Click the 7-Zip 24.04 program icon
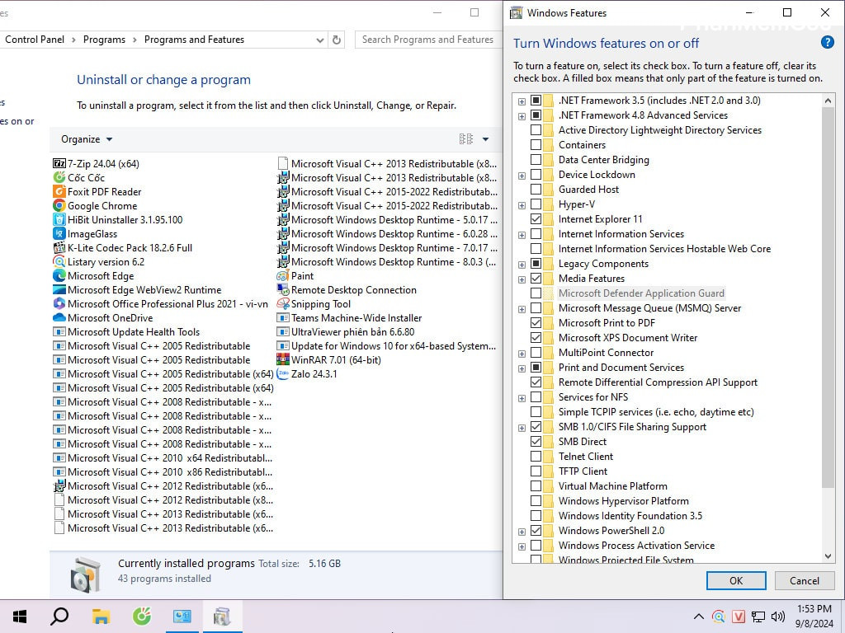This screenshot has height=633, width=845. coord(59,164)
